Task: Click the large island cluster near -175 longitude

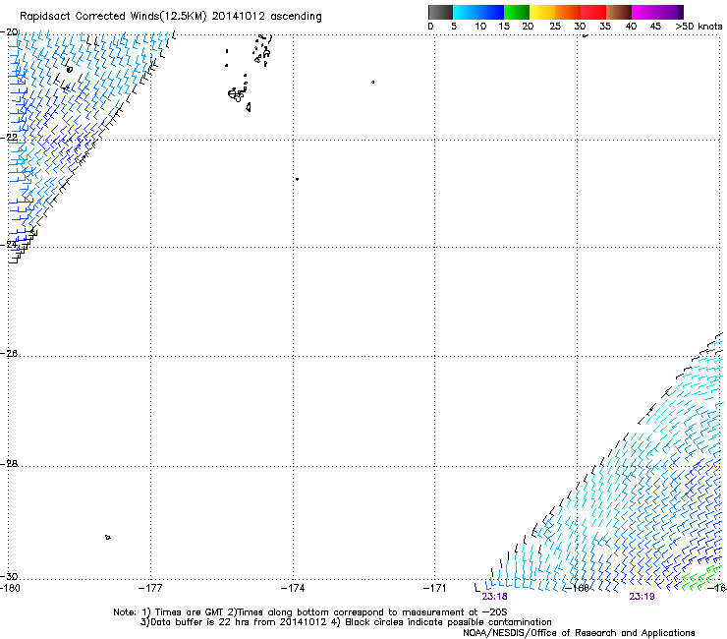Action: tap(237, 94)
